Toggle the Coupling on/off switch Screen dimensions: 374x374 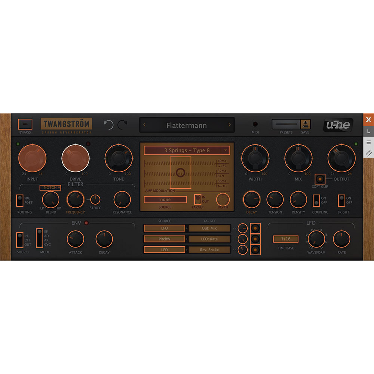pyautogui.click(x=316, y=201)
